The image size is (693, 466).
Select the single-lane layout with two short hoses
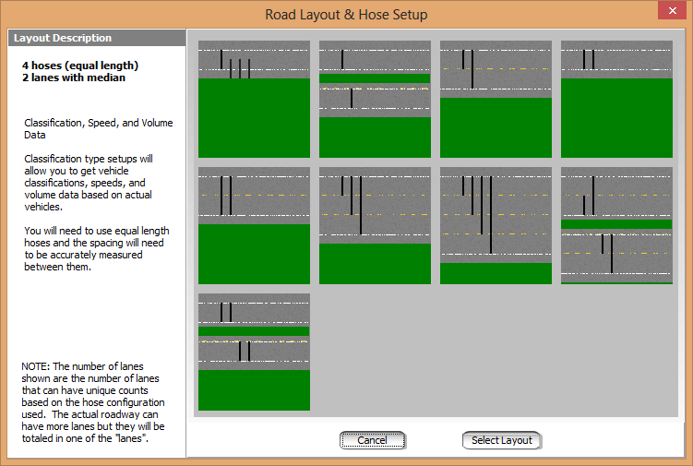coord(616,99)
